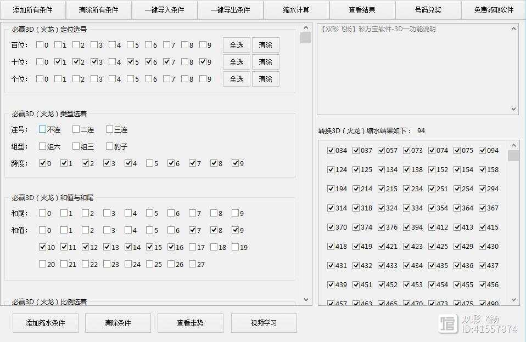Click the 一键导出条件 tab
The width and height of the screenshot is (526, 342).
pyautogui.click(x=231, y=10)
